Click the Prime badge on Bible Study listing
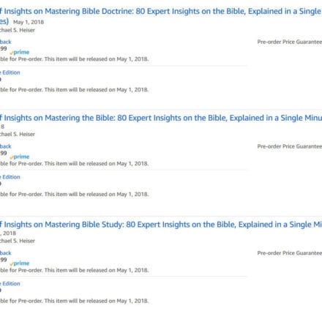The height and width of the screenshot is (322, 322). click(20, 263)
